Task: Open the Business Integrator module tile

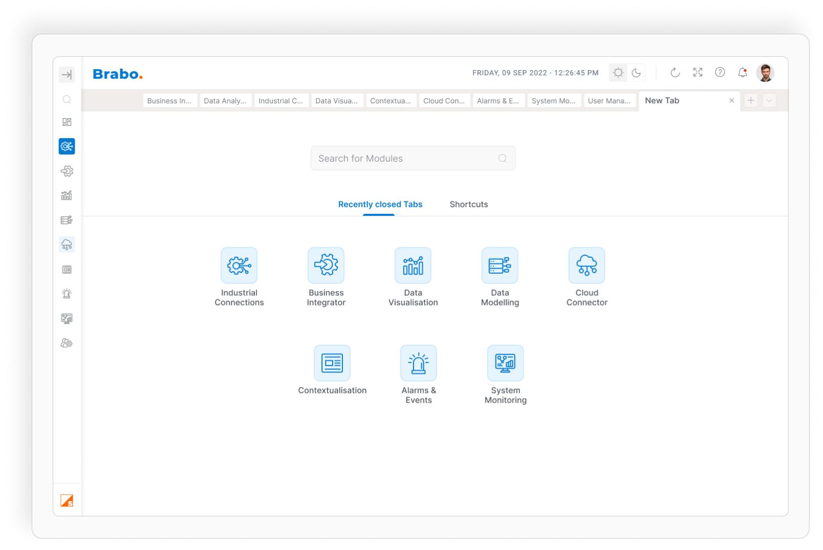Action: pyautogui.click(x=326, y=266)
